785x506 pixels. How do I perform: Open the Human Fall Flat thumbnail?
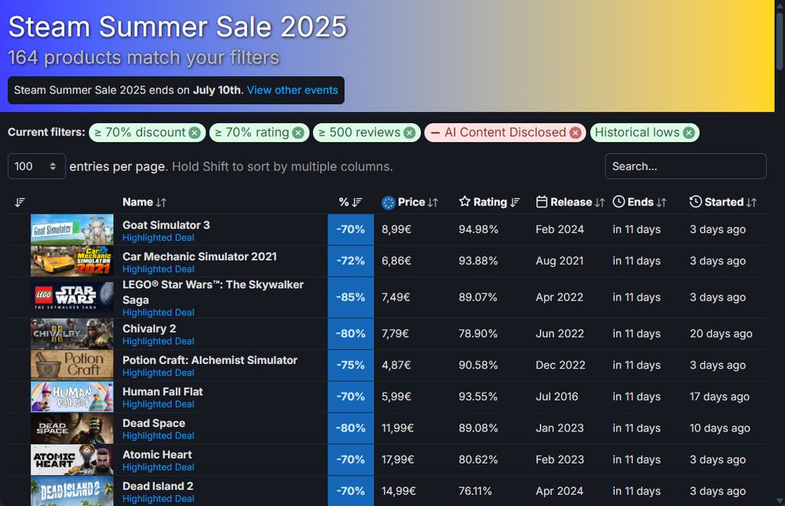click(72, 397)
